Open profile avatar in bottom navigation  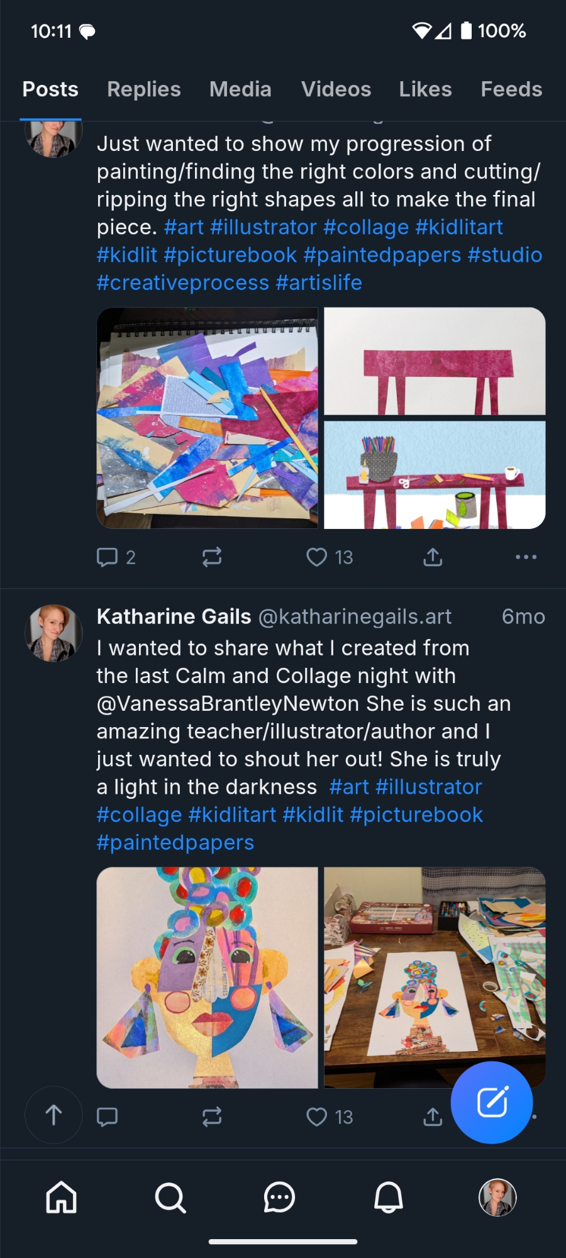(497, 1197)
